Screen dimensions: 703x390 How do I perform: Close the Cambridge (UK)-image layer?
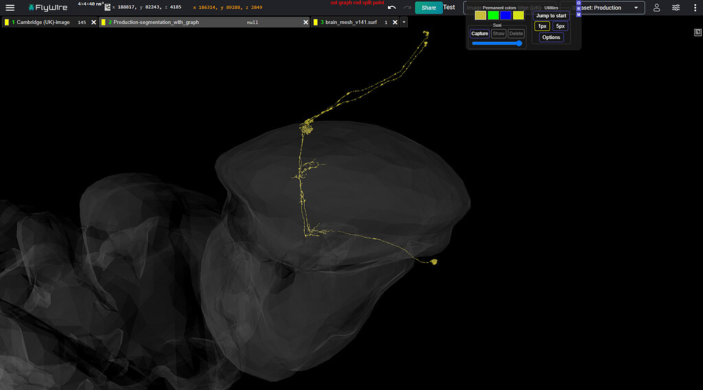94,22
